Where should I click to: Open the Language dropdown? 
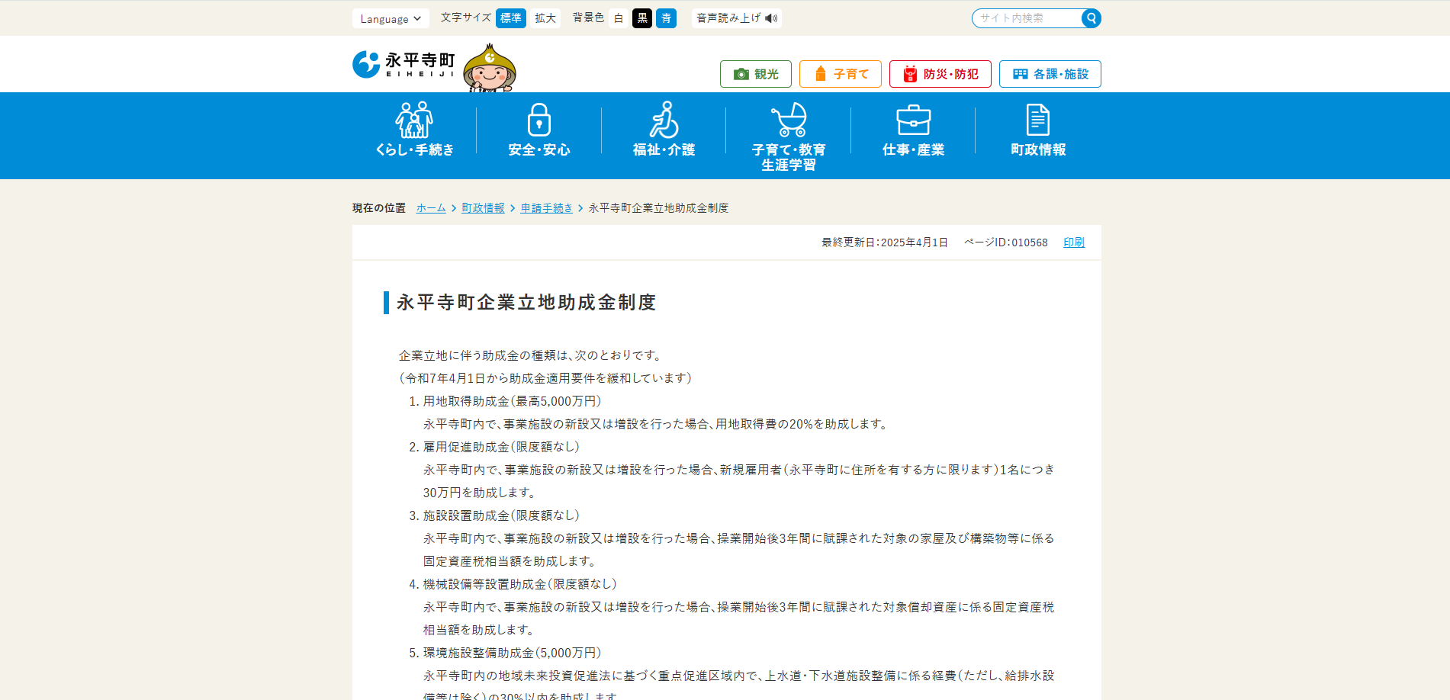[391, 18]
